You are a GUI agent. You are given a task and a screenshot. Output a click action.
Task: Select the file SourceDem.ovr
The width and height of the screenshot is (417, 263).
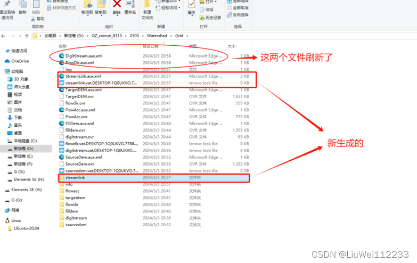(x=80, y=164)
